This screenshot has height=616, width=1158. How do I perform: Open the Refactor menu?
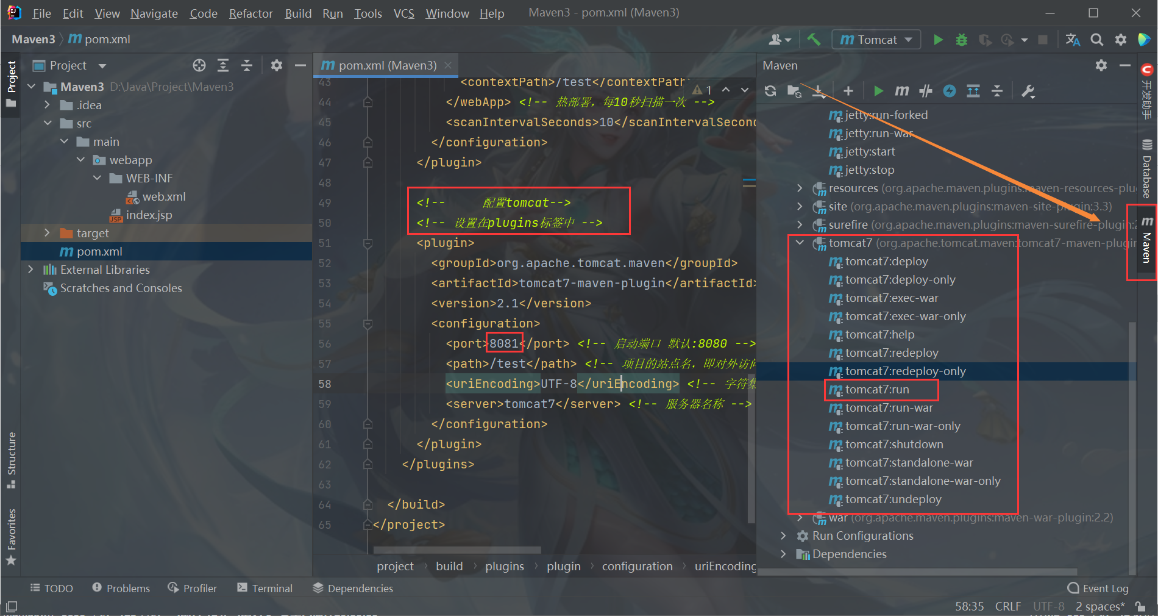pos(250,13)
